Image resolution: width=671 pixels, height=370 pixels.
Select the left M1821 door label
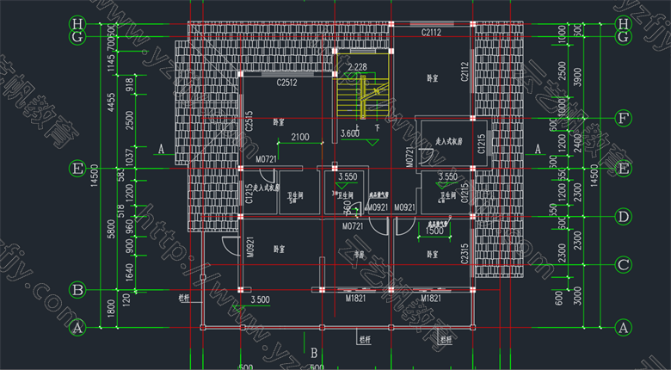(x=355, y=298)
